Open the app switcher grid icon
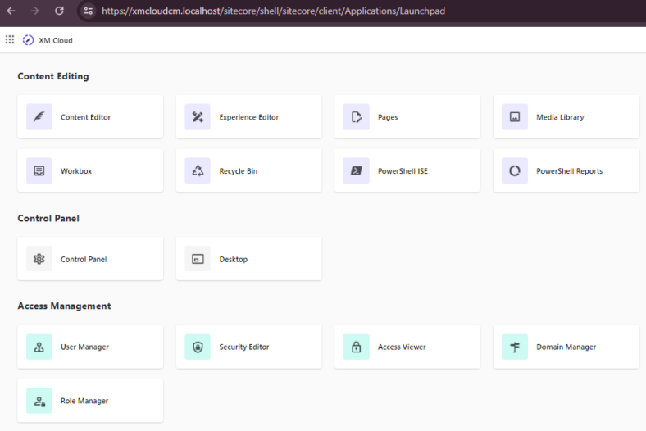 pyautogui.click(x=10, y=39)
